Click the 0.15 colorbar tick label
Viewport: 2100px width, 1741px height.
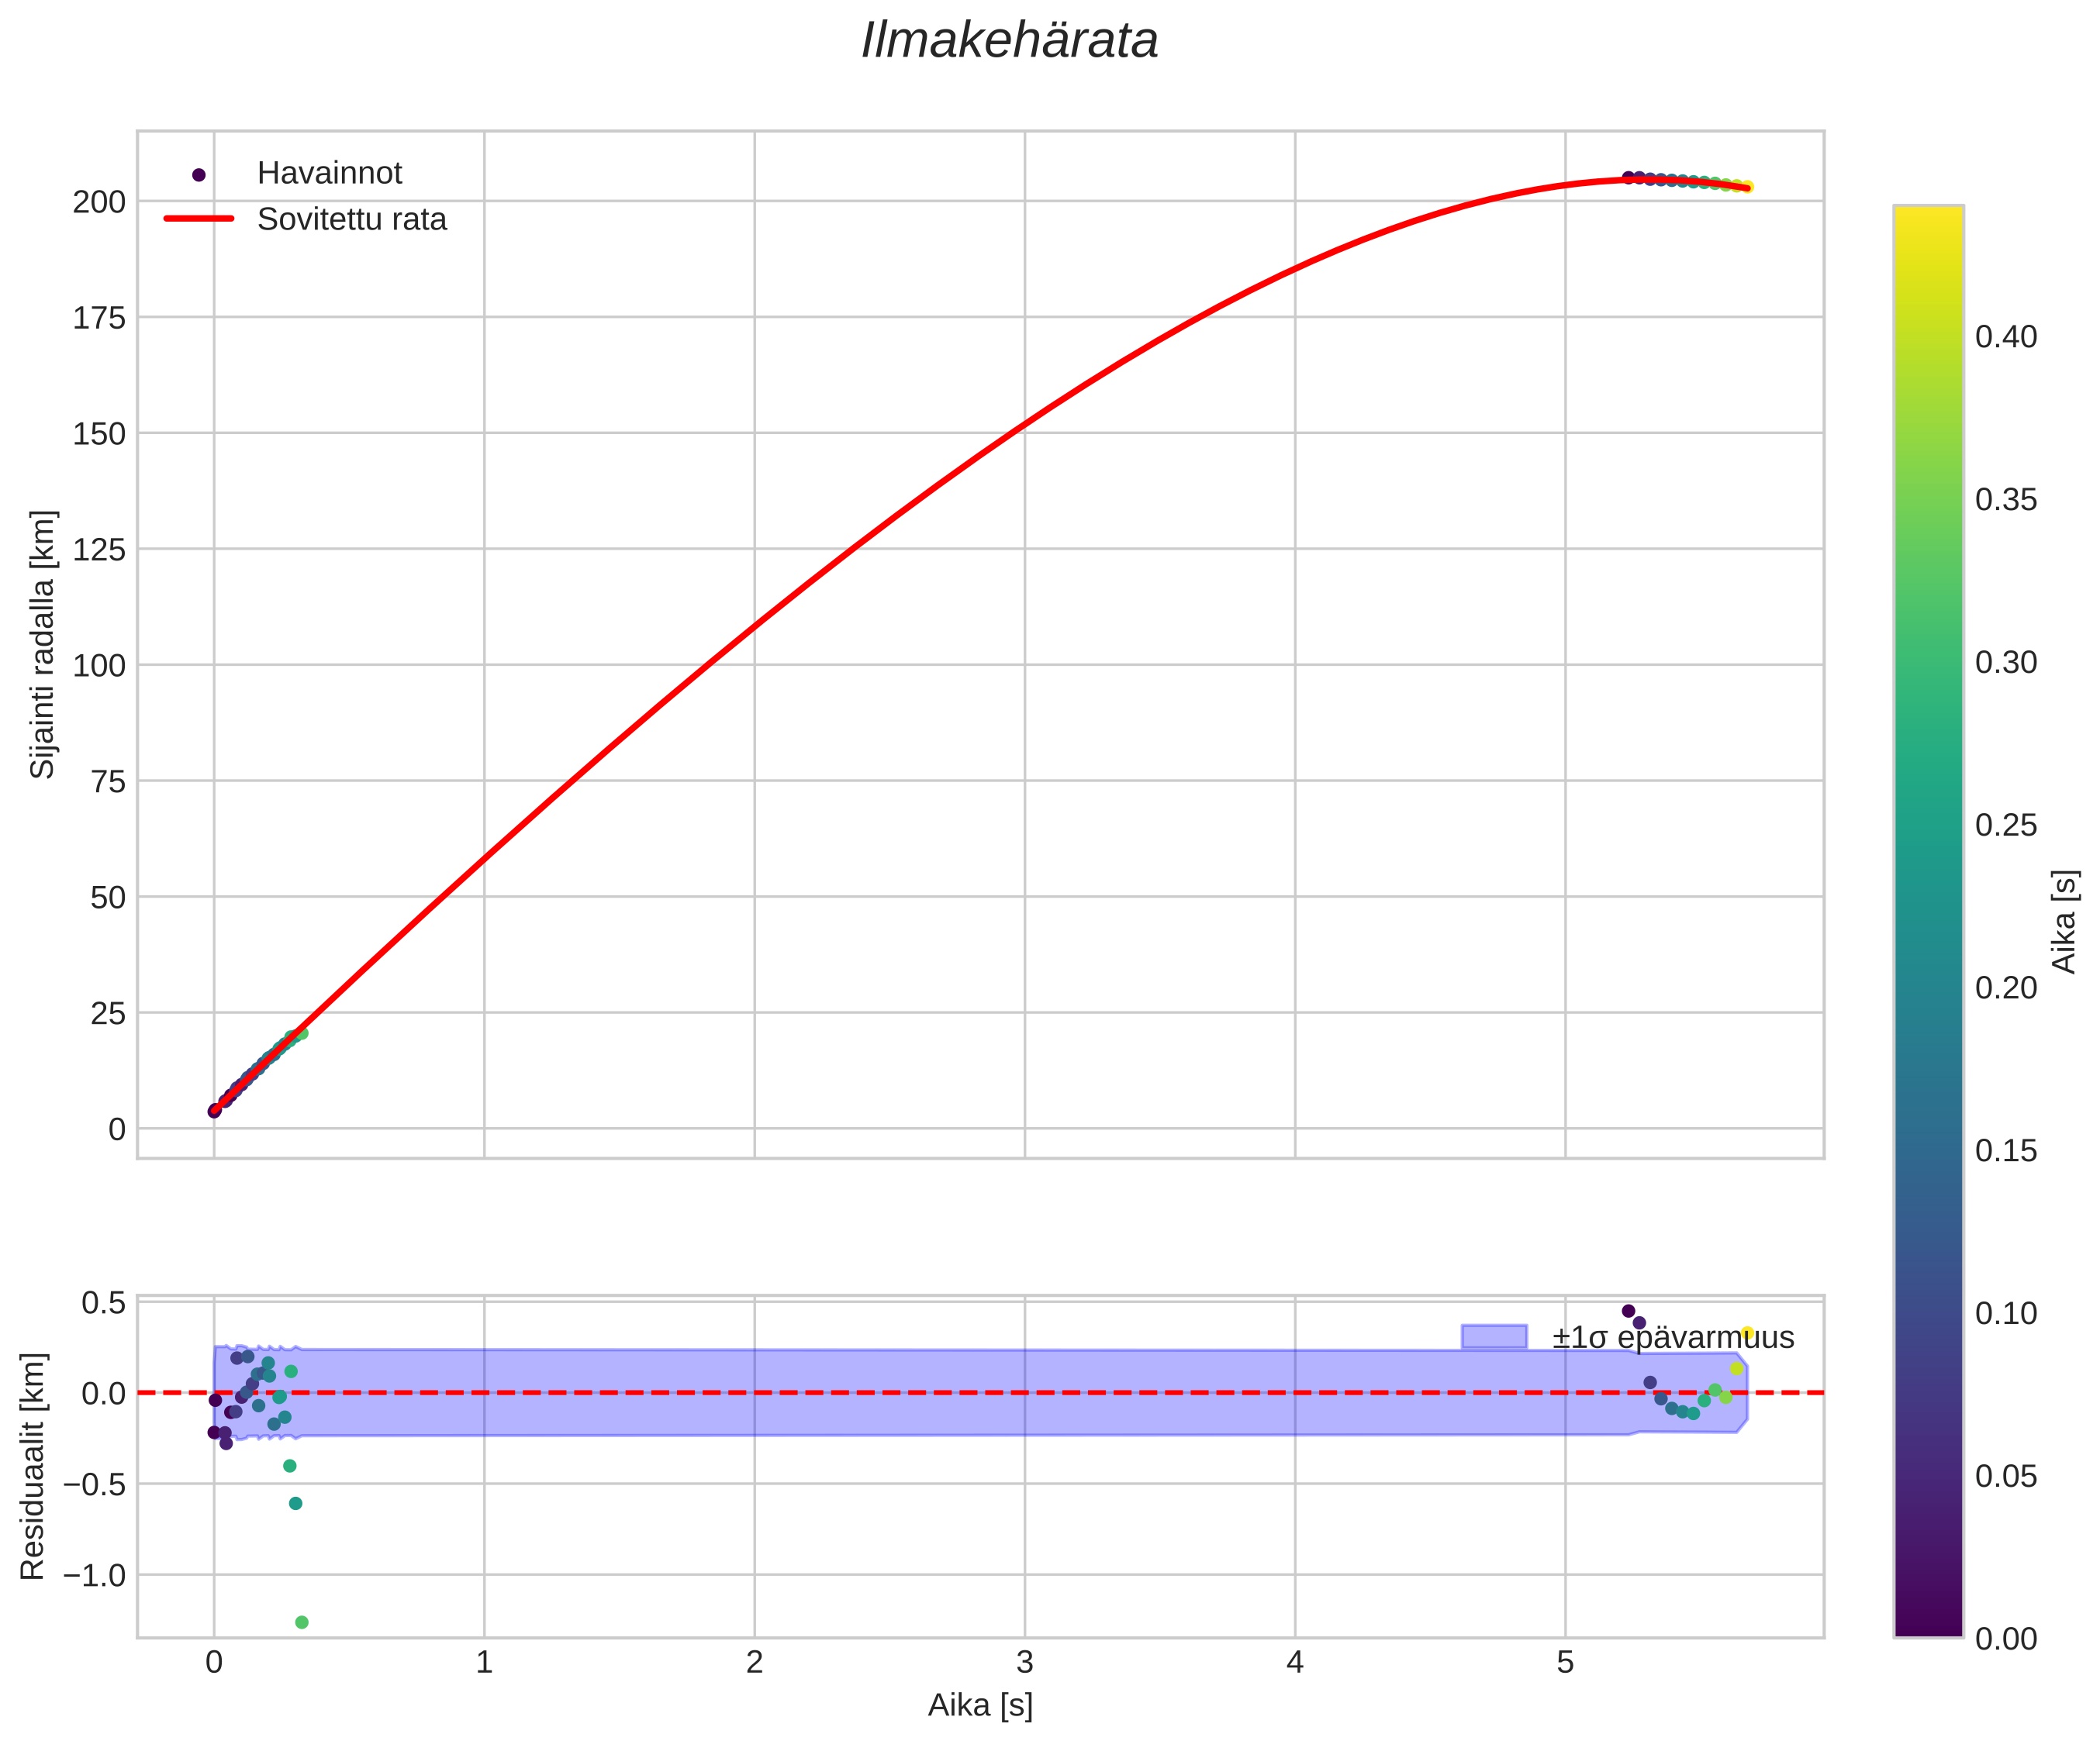pyautogui.click(x=2006, y=1150)
